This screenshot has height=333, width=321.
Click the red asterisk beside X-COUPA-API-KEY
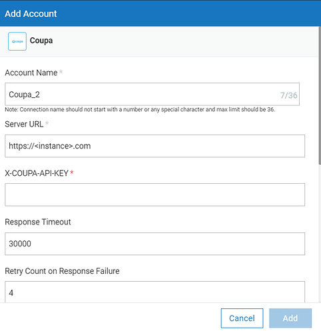click(x=72, y=172)
